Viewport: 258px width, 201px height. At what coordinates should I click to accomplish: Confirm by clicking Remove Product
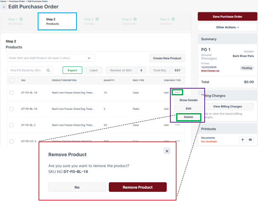(x=137, y=187)
